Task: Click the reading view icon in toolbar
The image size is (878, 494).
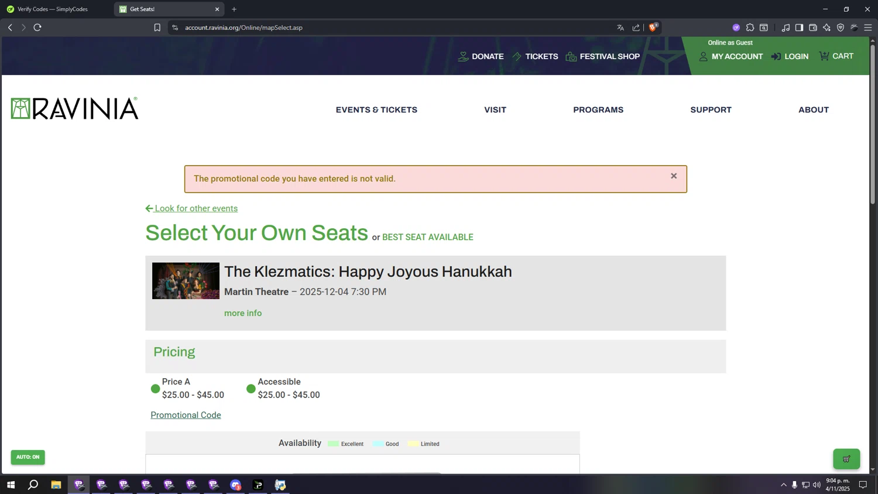Action: click(x=764, y=28)
